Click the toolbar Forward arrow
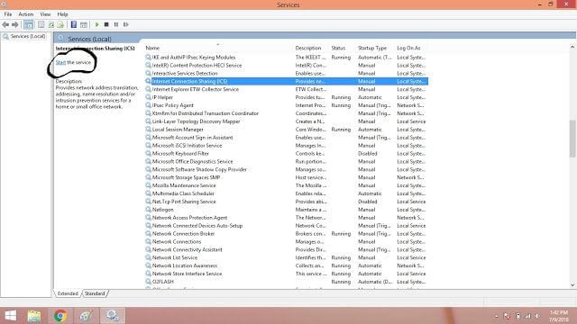 [x=14, y=24]
